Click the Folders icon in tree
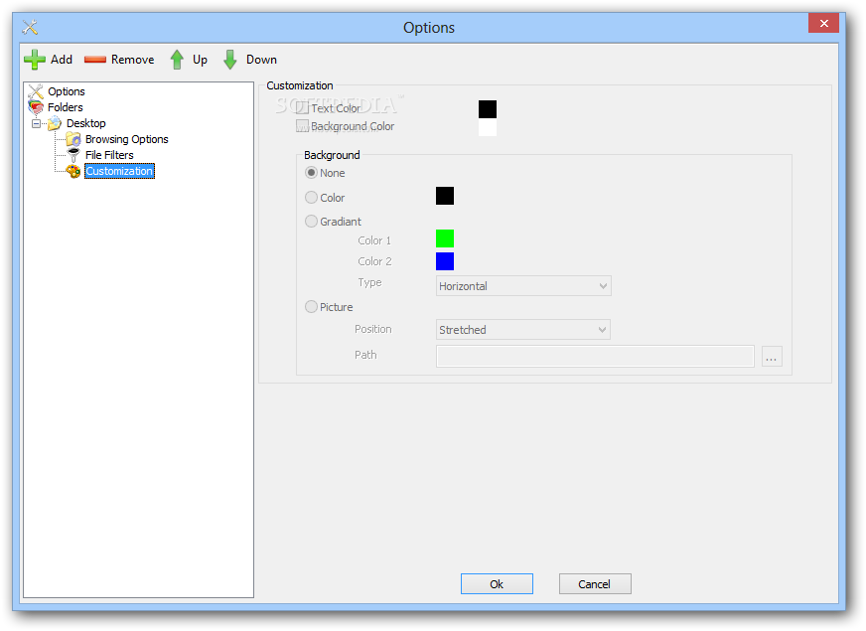 tap(36, 107)
